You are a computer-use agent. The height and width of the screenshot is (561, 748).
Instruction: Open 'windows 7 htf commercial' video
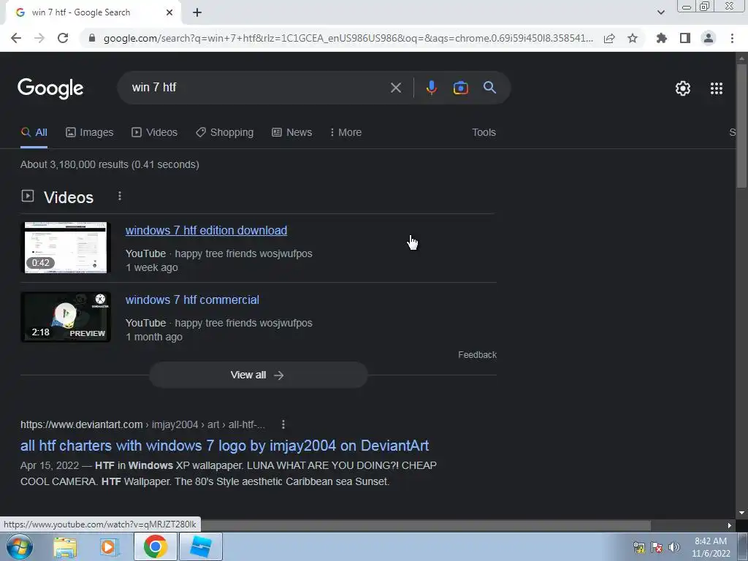pos(192,299)
